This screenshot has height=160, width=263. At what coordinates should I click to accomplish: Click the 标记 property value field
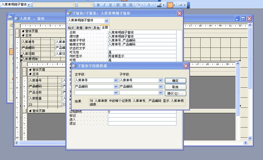[x=142, y=116]
